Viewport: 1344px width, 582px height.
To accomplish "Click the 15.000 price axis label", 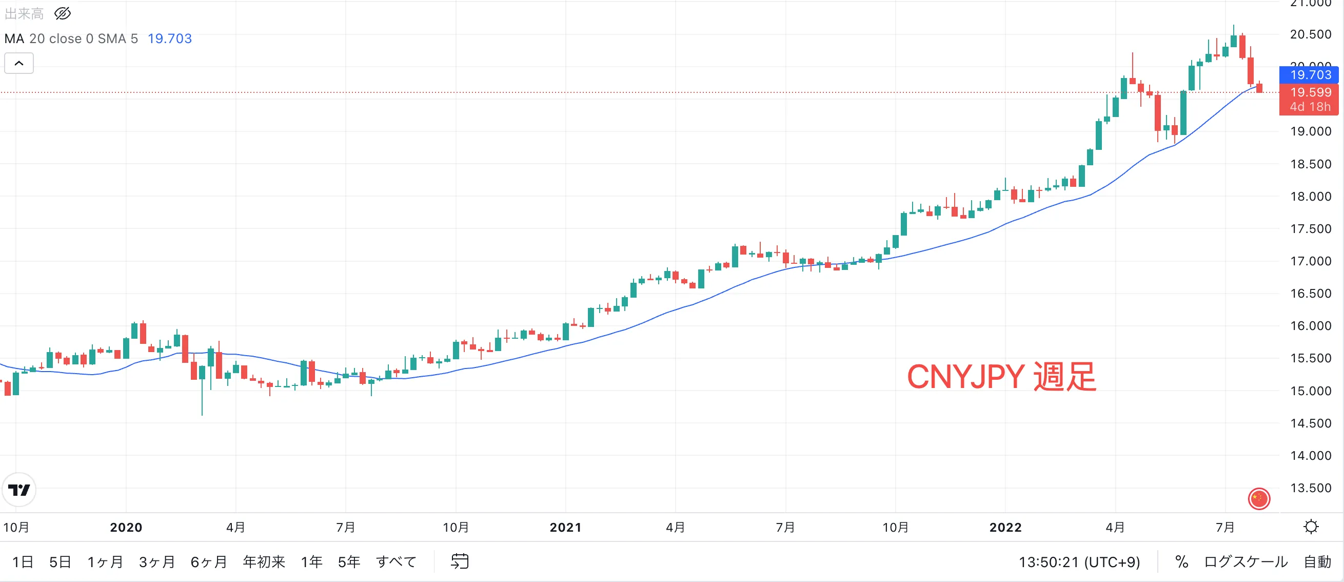I will point(1311,391).
